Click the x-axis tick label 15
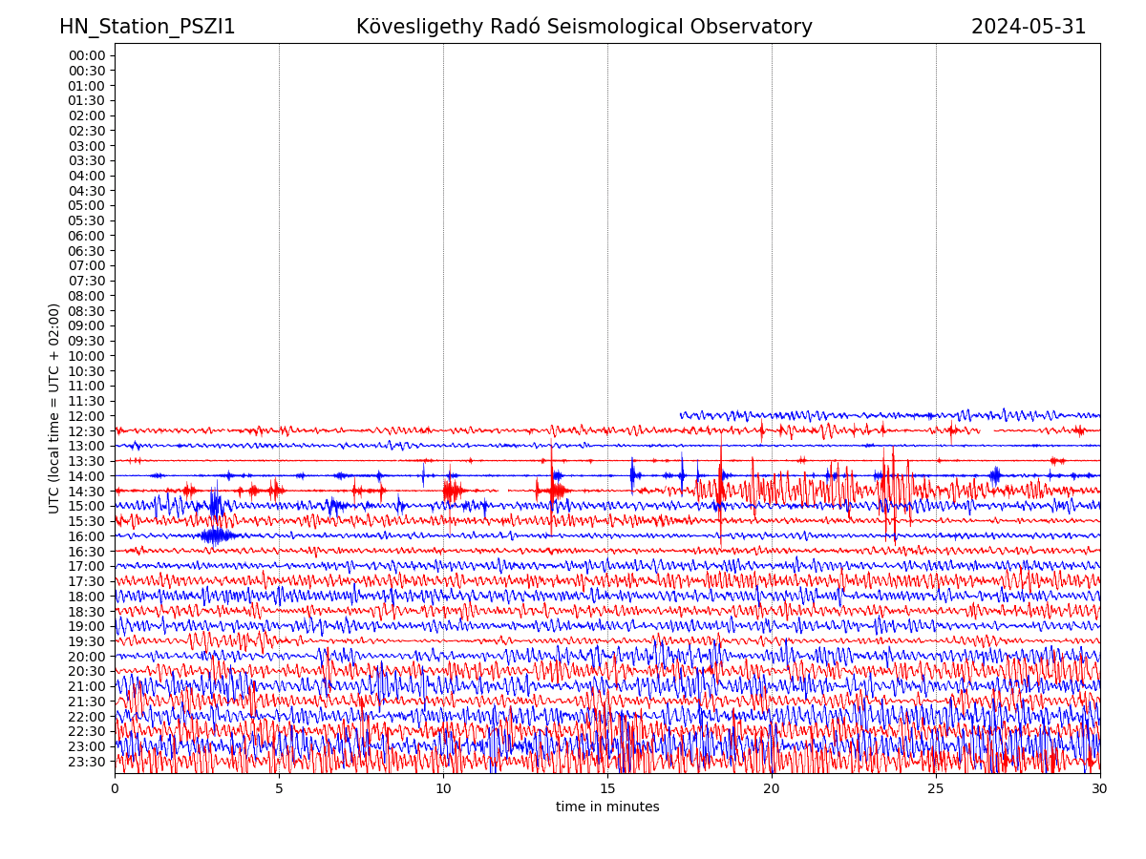Screen dimensions: 1146x859 click(607, 789)
